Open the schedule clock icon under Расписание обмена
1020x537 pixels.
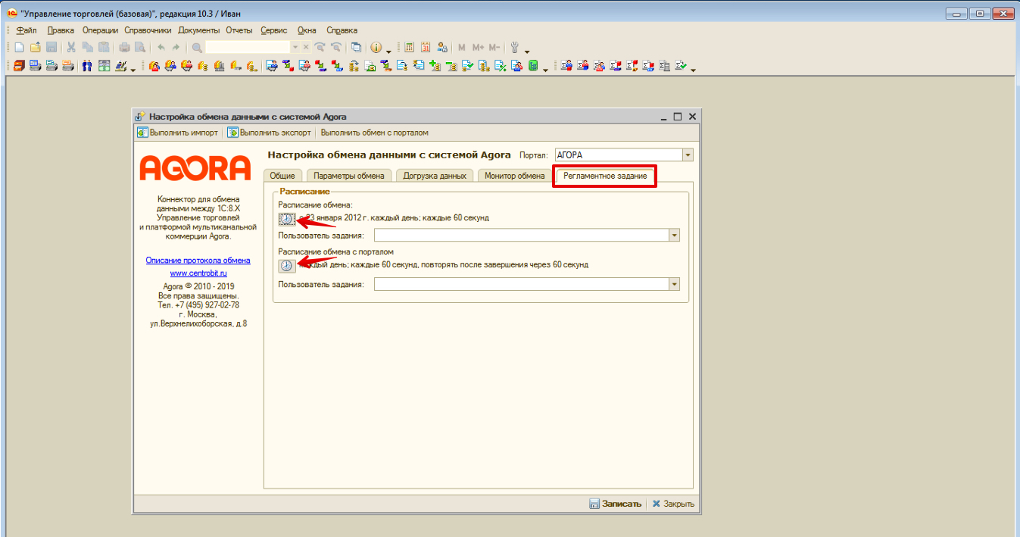(x=286, y=219)
